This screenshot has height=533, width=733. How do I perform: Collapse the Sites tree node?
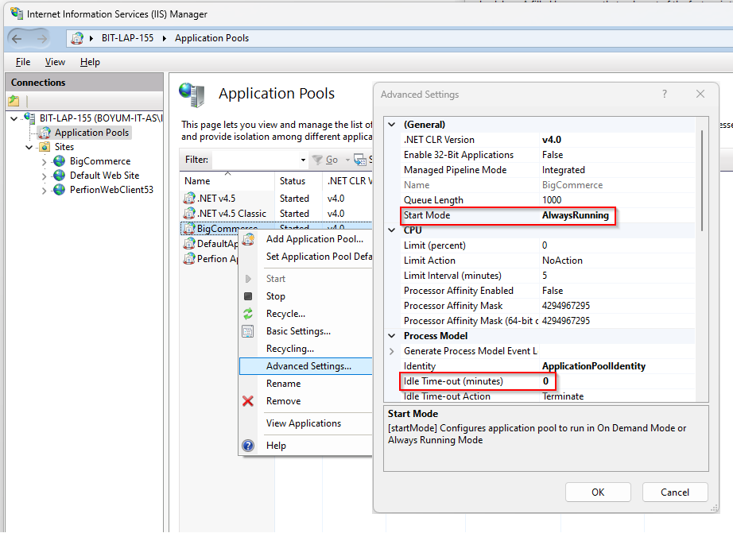click(x=29, y=147)
